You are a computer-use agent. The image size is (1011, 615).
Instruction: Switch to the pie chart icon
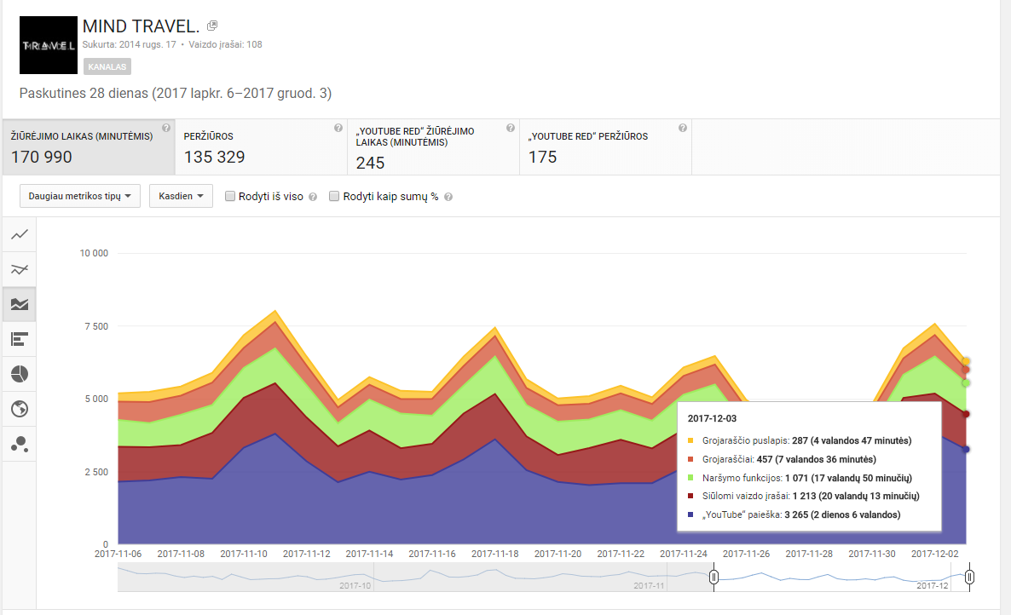[x=20, y=373]
